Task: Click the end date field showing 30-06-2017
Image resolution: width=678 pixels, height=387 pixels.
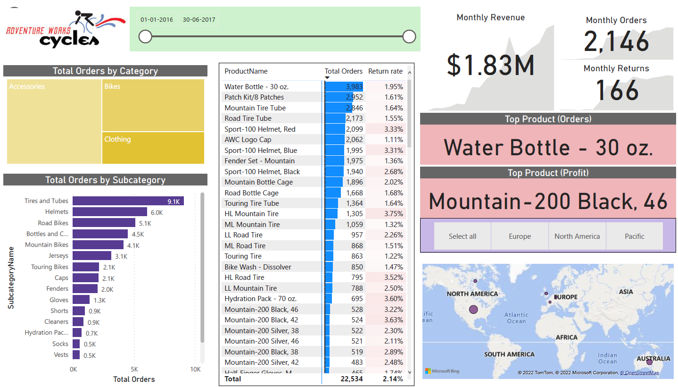Action: tap(198, 19)
